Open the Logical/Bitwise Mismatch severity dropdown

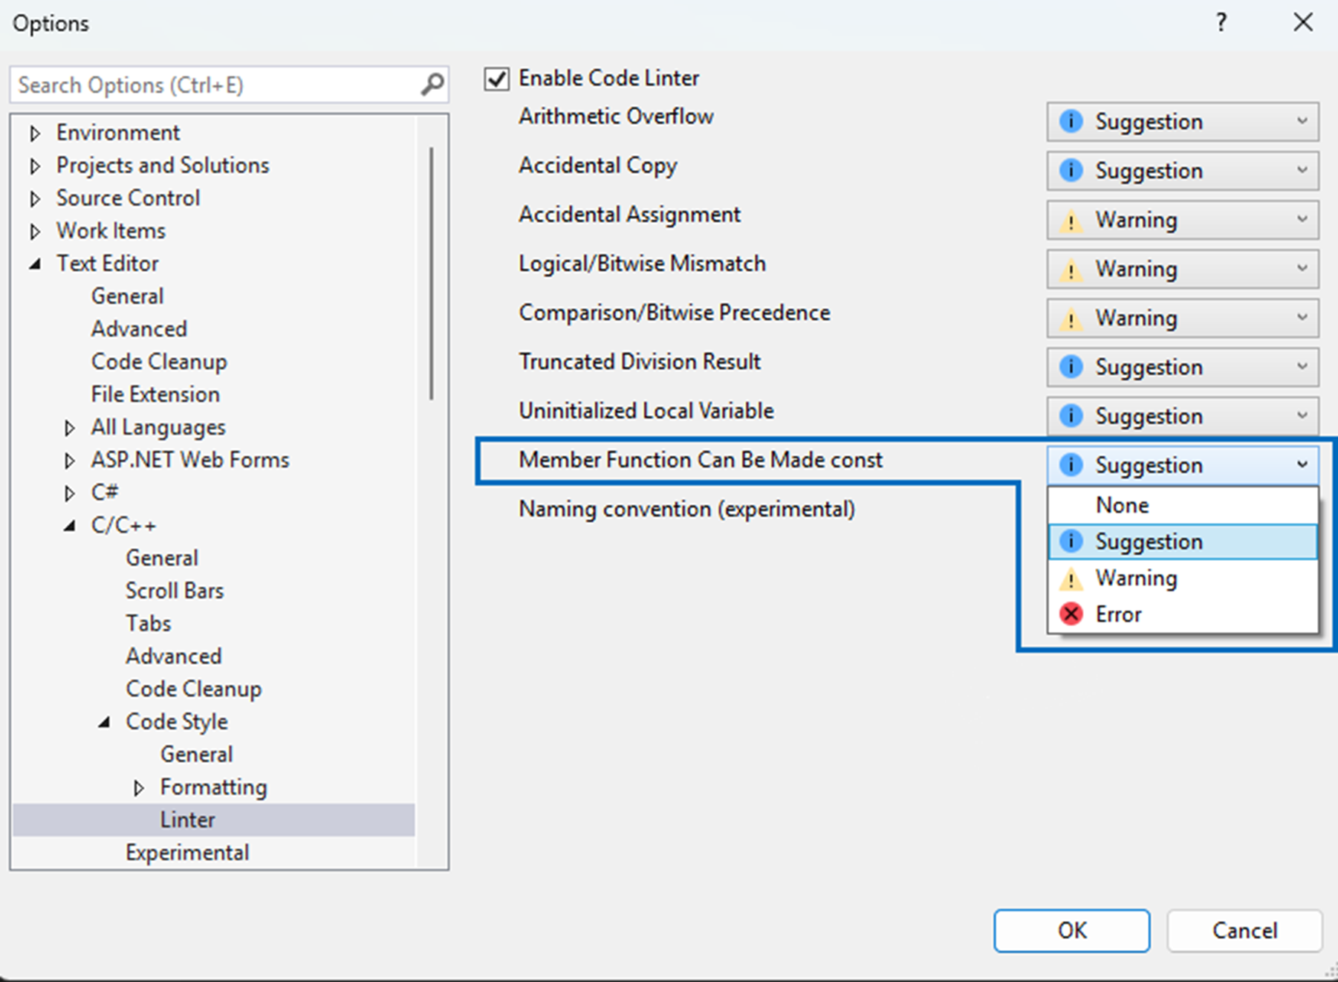pyautogui.click(x=1183, y=269)
